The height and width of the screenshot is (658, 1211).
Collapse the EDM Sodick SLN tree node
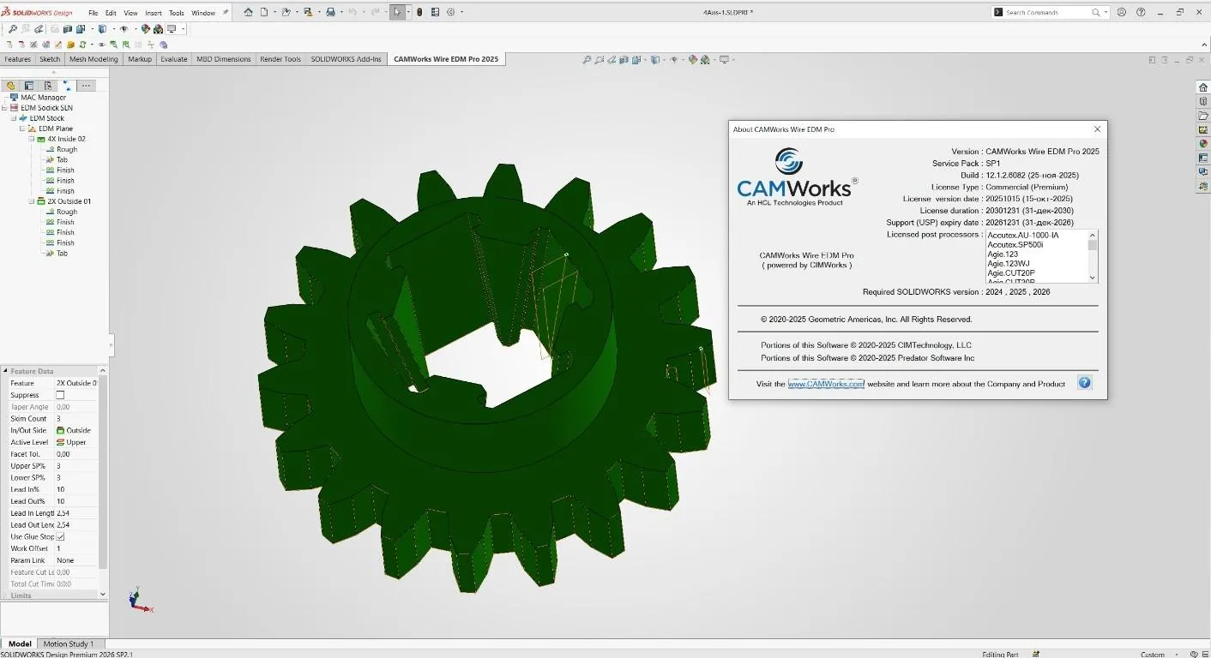pyautogui.click(x=5, y=108)
